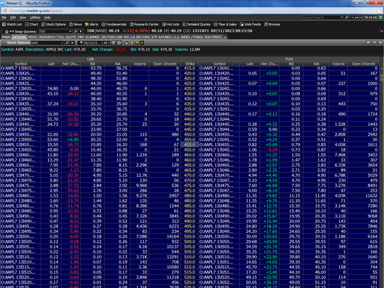Viewport: 384px width, 288px height.
Task: Open Alerts from the toolbar
Action: (x=92, y=24)
